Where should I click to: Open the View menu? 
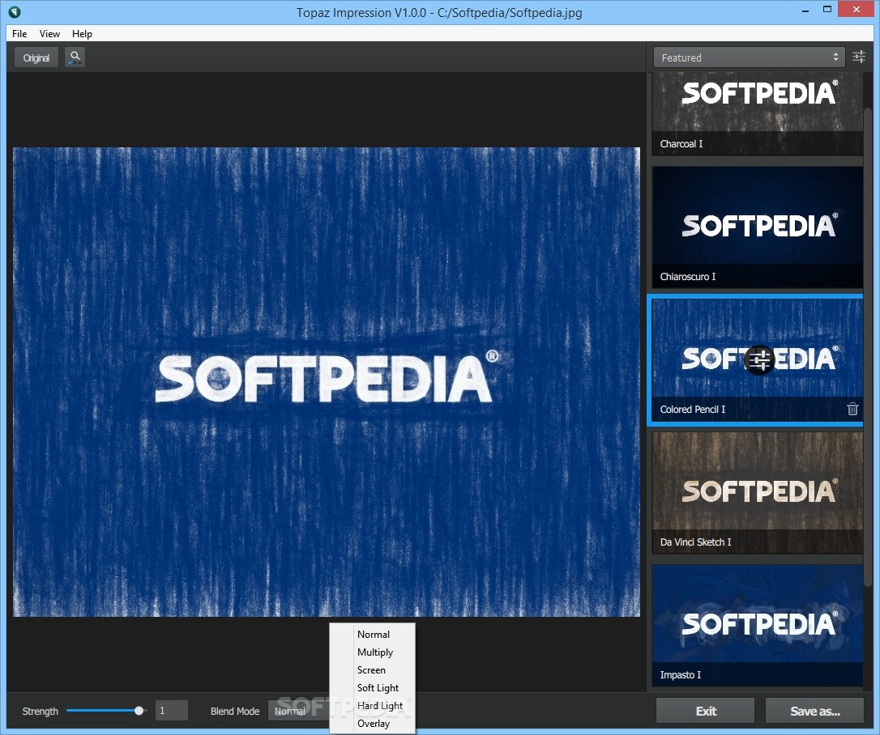point(49,34)
